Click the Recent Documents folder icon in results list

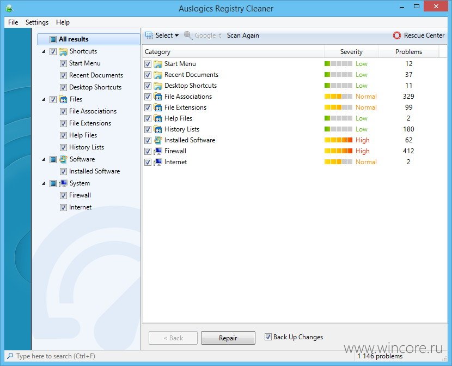(158, 75)
